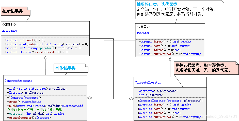This screenshot has width=239, height=121.
Task: Select Aggregate's virtual operator[] method line
Action: coord(43,48)
